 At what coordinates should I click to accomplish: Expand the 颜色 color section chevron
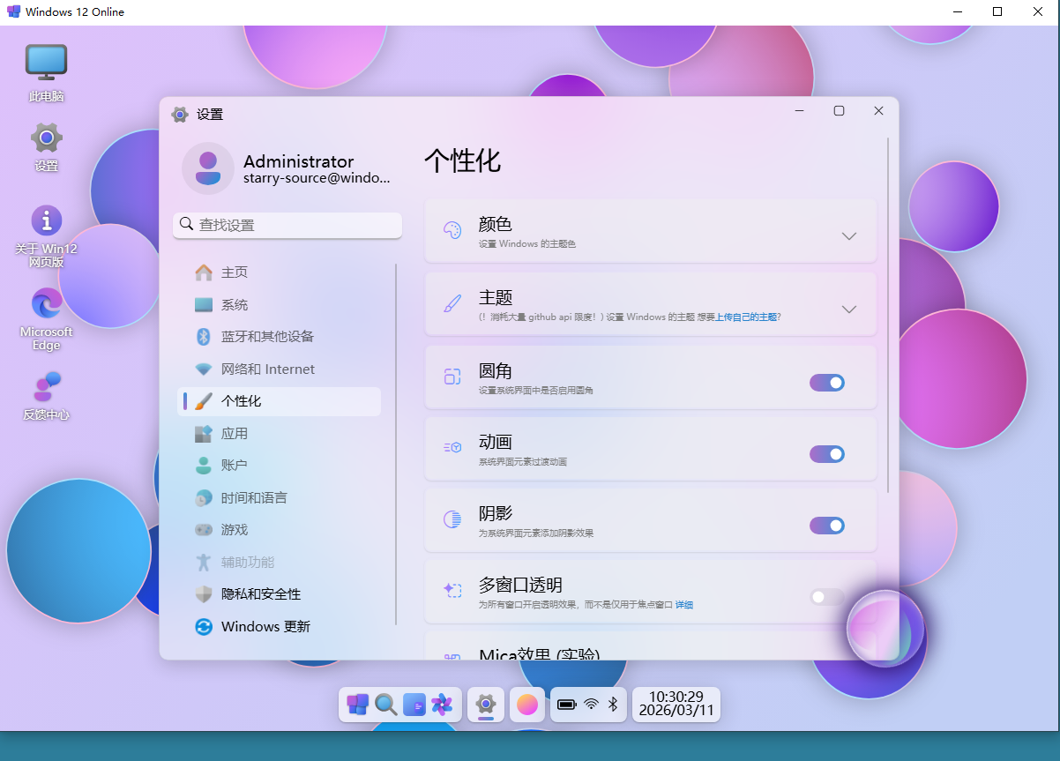click(x=848, y=236)
